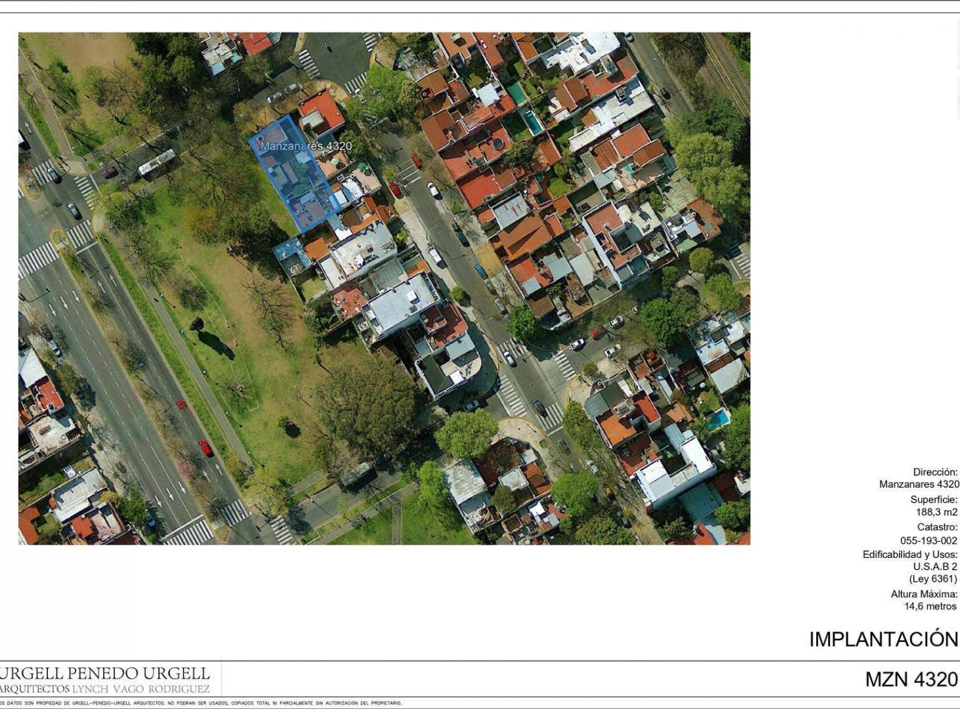Click the 'U.S.A.B 2' zoning value
This screenshot has width=960, height=709.
[935, 567]
